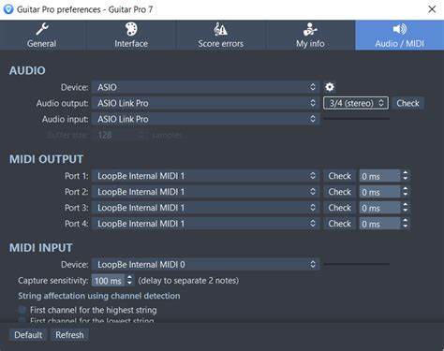Click 'String affectation using channel detection' text
The width and height of the screenshot is (444, 351).
tap(99, 296)
